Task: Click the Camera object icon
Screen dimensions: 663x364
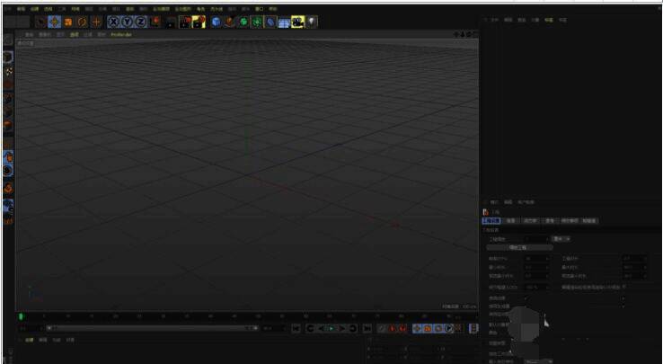Action: pyautogui.click(x=296, y=22)
